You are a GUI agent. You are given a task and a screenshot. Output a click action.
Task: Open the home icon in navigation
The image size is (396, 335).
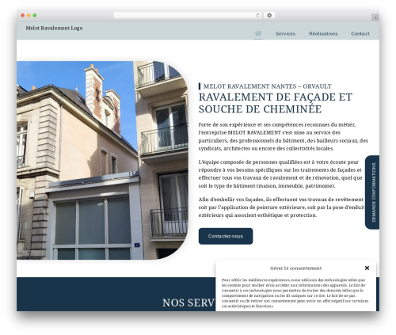(x=258, y=33)
